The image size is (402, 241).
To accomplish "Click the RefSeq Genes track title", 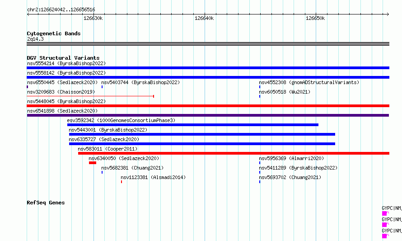I will [46, 203].
